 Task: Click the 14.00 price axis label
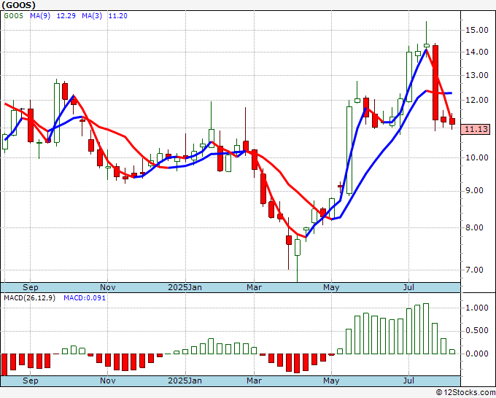pos(477,52)
